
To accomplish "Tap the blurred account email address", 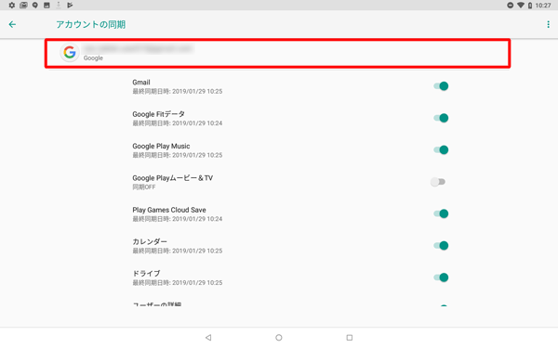I will pyautogui.click(x=138, y=48).
